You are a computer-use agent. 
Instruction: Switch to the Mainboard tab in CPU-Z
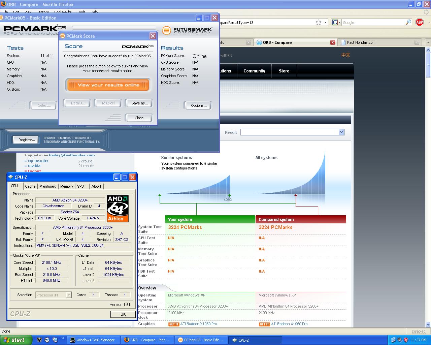48,186
